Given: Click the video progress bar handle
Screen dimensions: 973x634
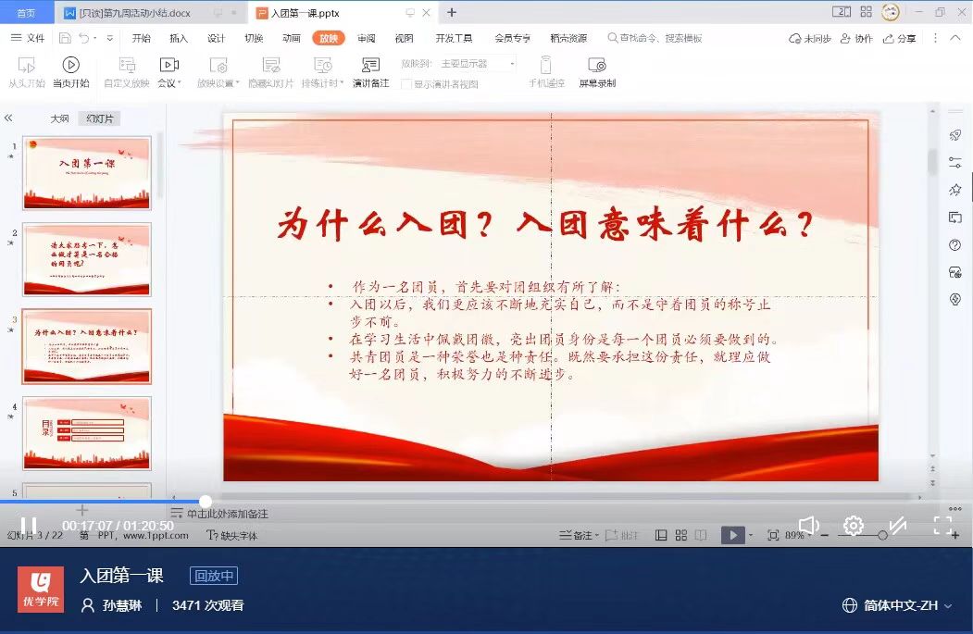Looking at the screenshot, I should pos(206,501).
